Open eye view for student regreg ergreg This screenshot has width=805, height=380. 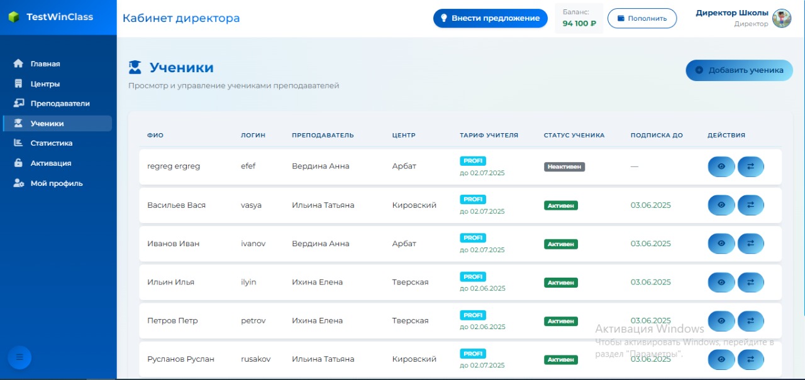click(x=721, y=166)
